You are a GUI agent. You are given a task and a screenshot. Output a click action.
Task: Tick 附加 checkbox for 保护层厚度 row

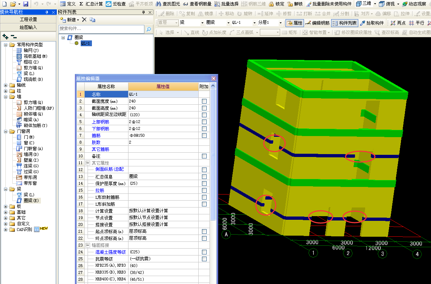coord(204,183)
